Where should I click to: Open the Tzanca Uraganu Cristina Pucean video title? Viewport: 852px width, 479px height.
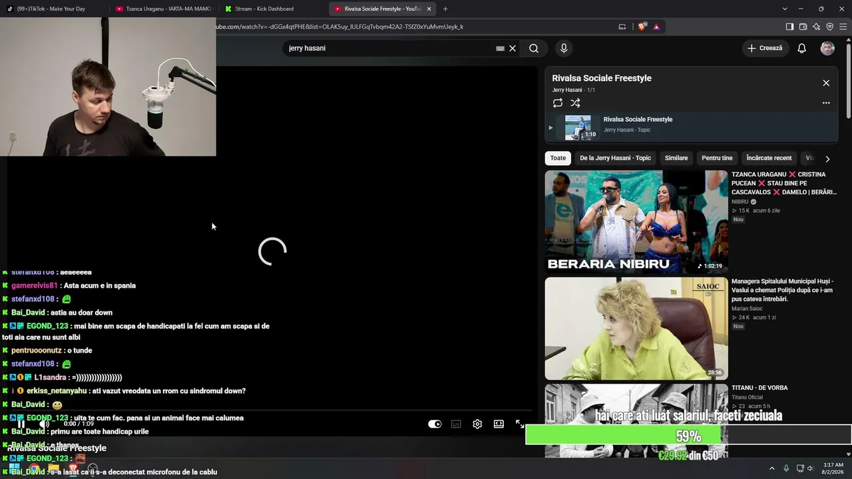click(x=784, y=183)
